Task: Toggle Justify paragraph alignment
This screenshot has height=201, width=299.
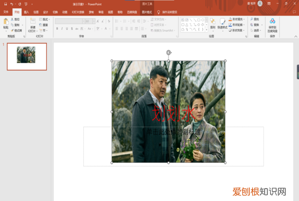Action: click(132, 28)
